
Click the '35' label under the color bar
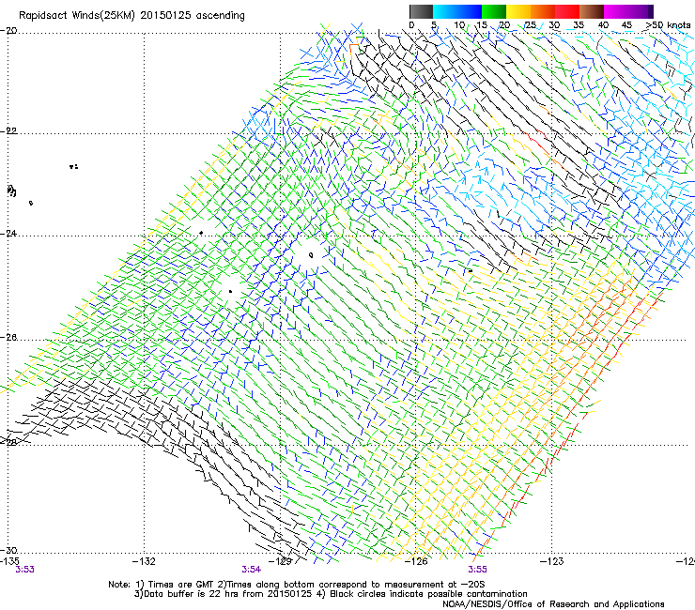click(579, 25)
